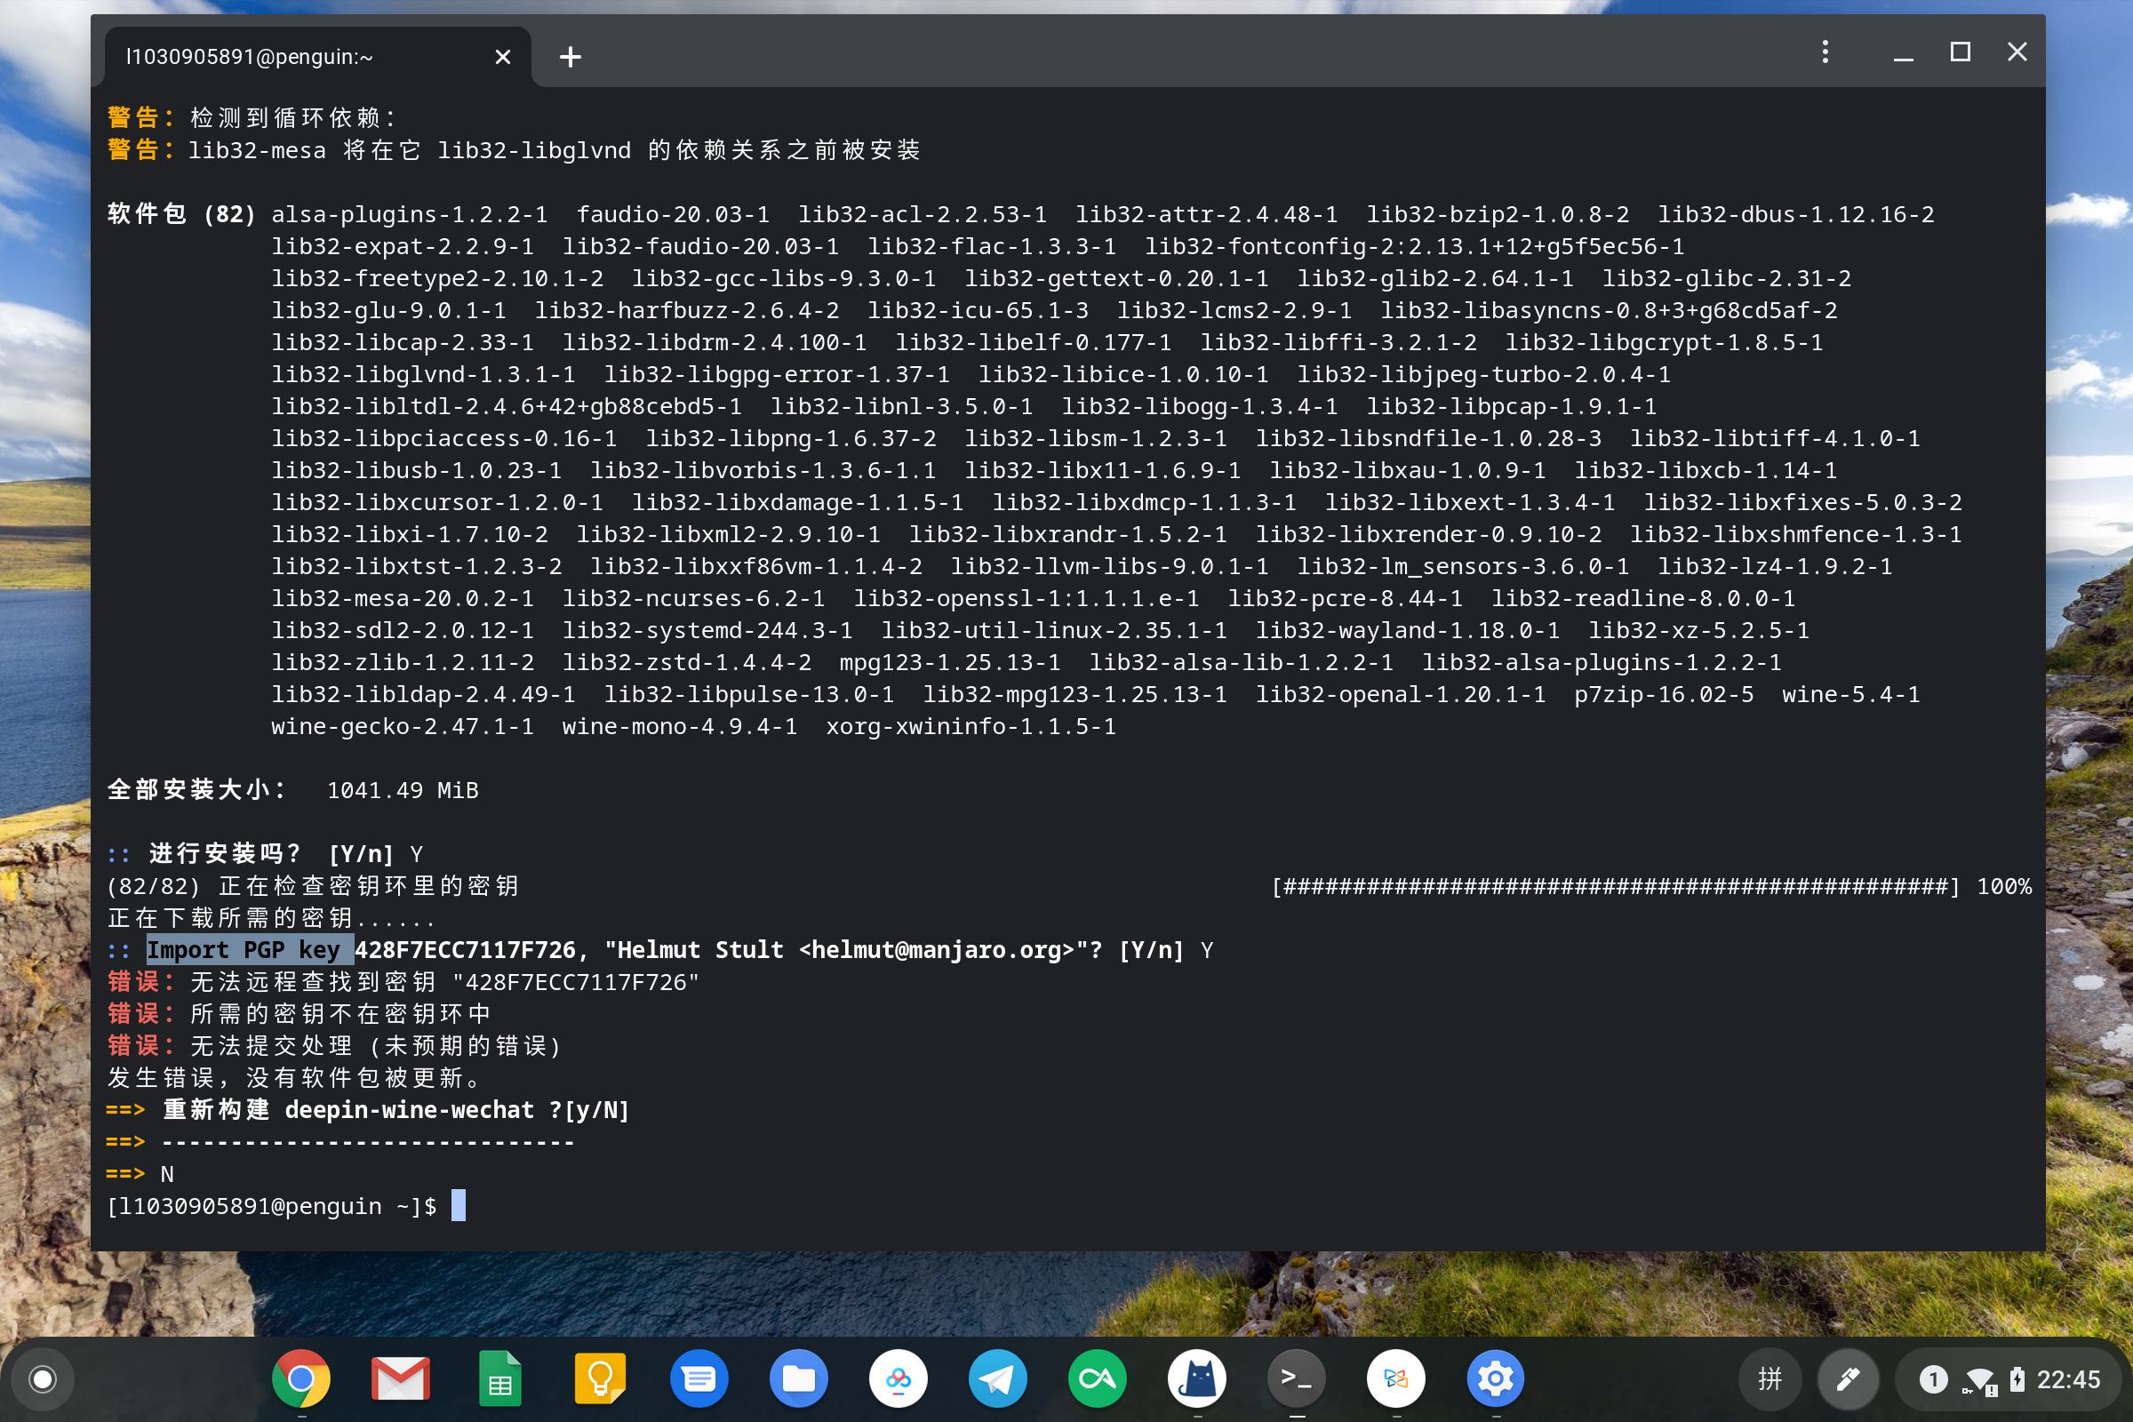Launch Gmail from the shelf

tap(401, 1379)
